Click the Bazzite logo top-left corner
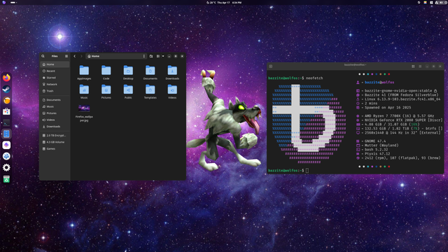This screenshot has width=448, height=252. tap(3, 3)
